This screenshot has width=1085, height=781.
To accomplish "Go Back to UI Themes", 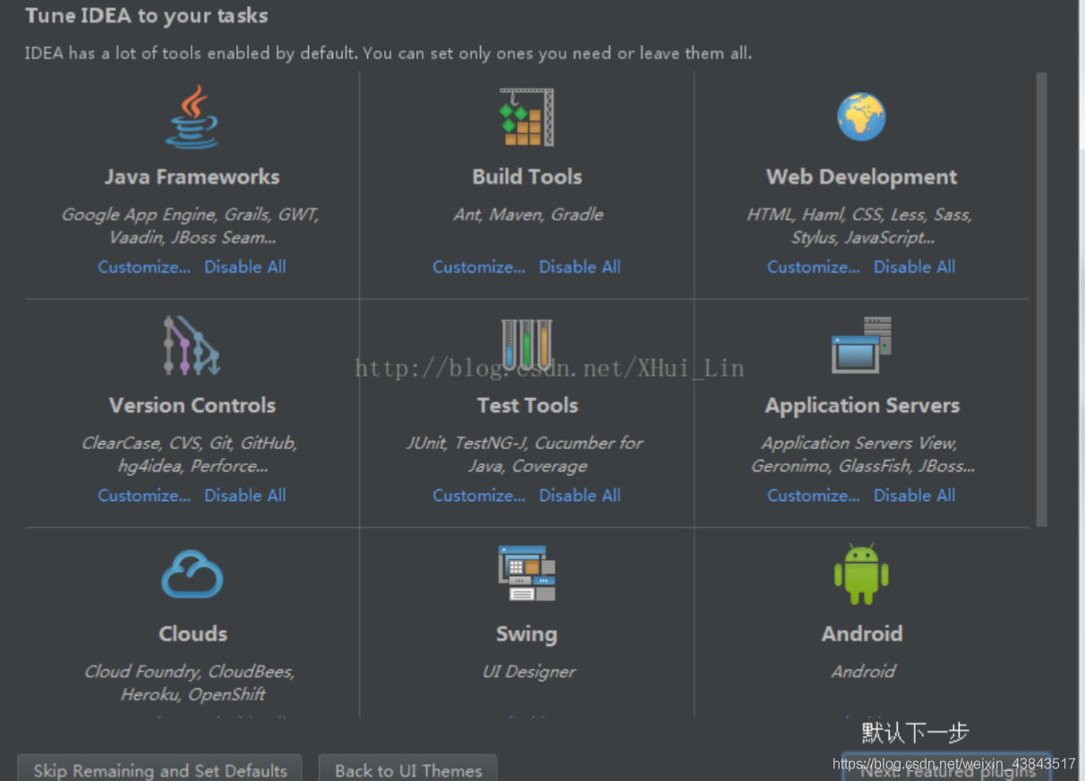I will coord(408,769).
